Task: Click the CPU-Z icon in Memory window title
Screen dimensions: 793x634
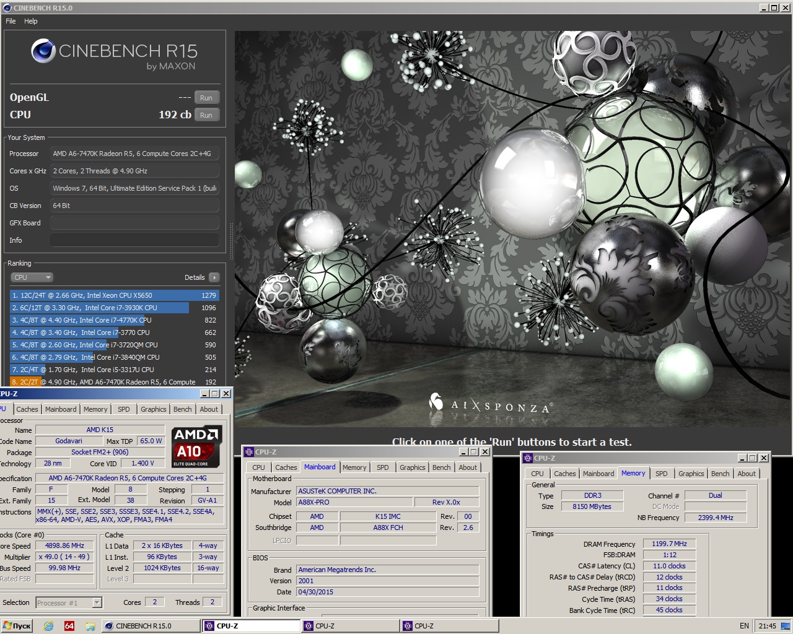Action: (528, 458)
